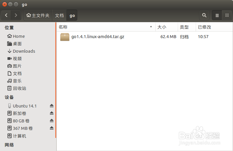The image size is (233, 151).
Task: Eject the 367 MB 卷 volume
Action: click(52, 128)
